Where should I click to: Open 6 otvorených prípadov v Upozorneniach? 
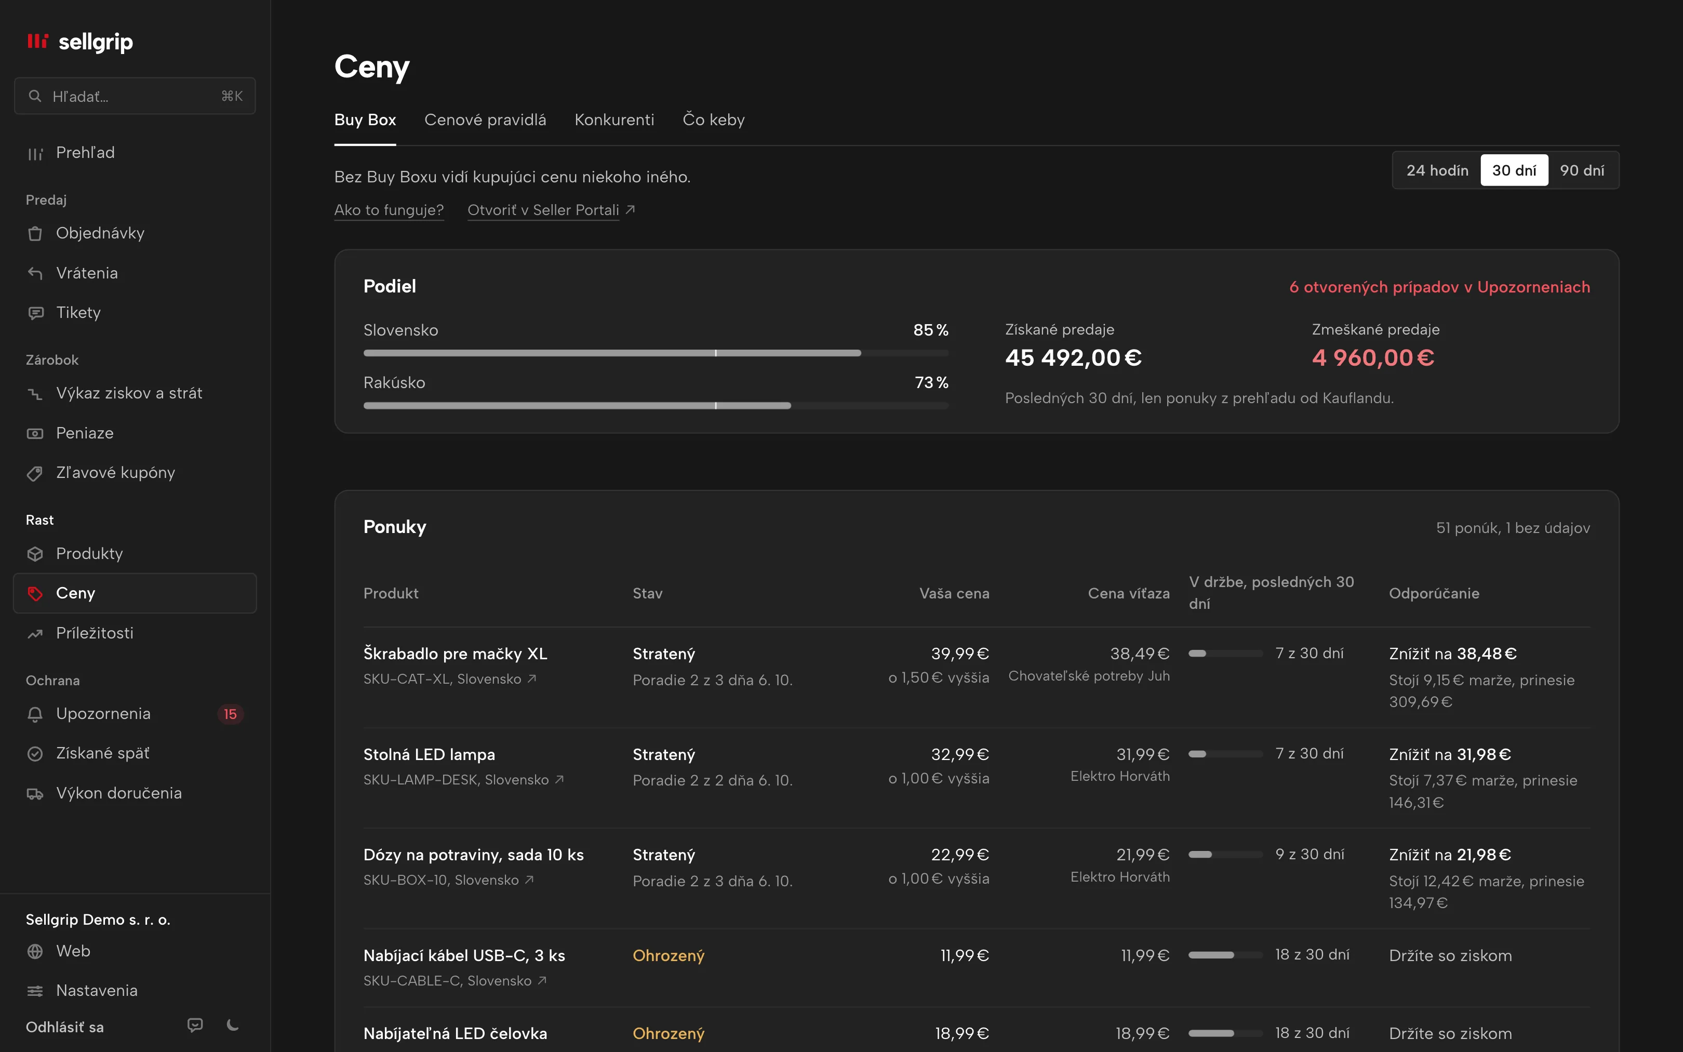[1439, 287]
